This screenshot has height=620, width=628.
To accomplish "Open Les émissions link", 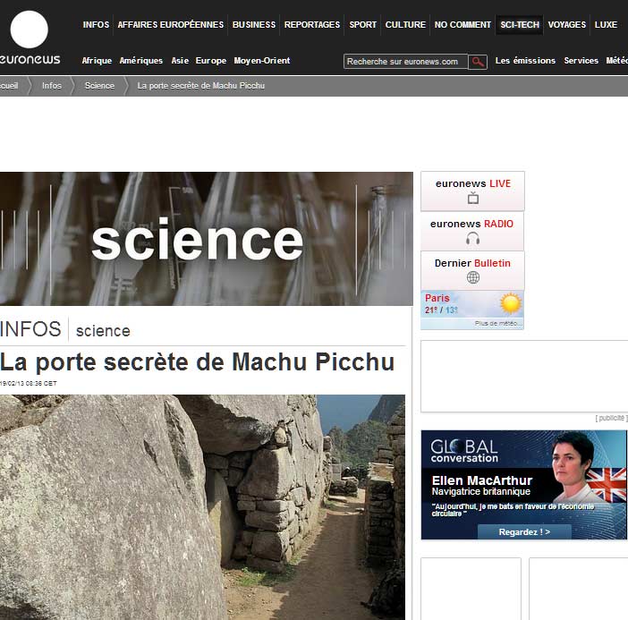I will 525,61.
